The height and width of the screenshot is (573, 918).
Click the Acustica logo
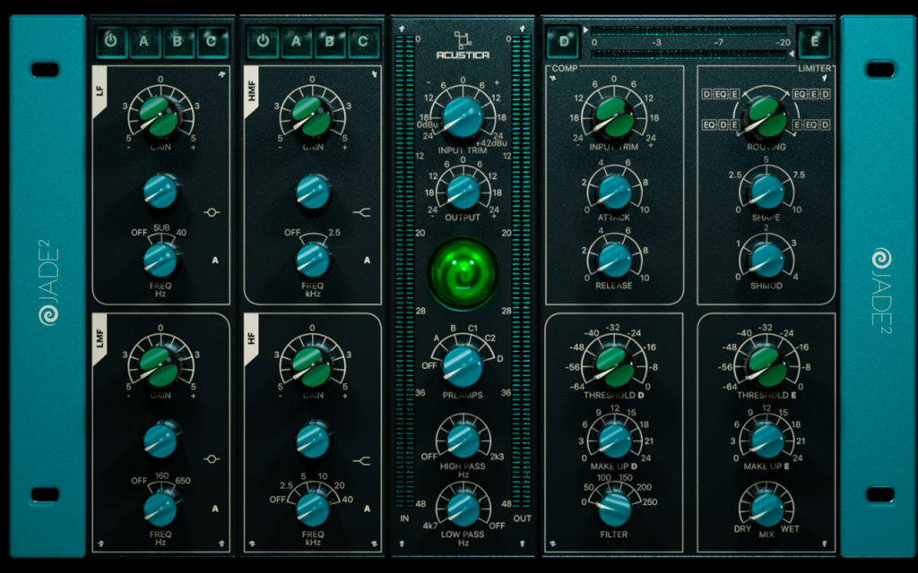(463, 45)
